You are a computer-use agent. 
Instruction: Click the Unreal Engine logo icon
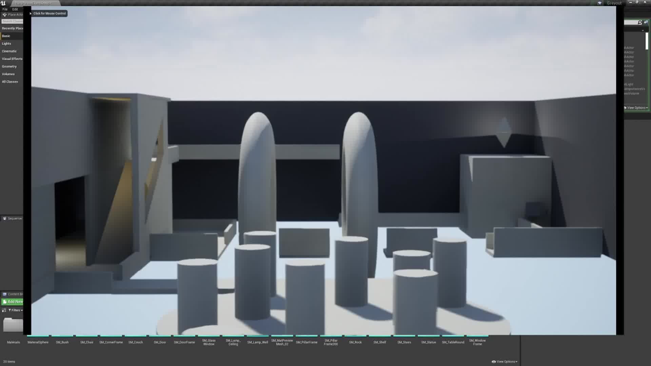3,3
